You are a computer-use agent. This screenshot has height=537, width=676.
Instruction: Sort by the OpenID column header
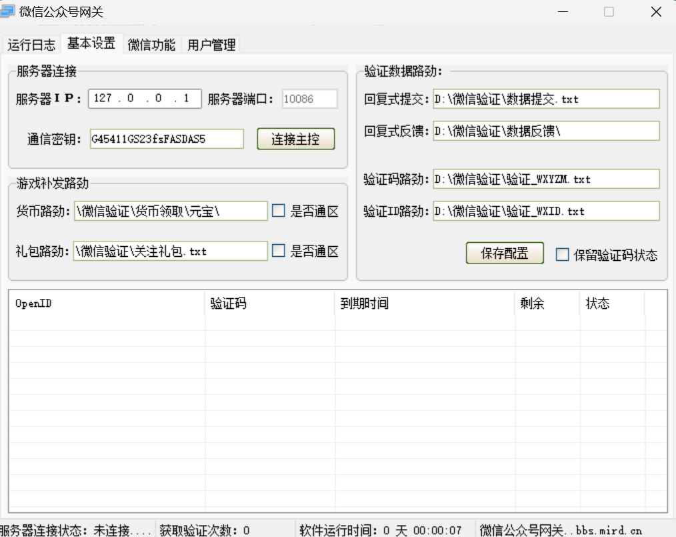coord(107,304)
